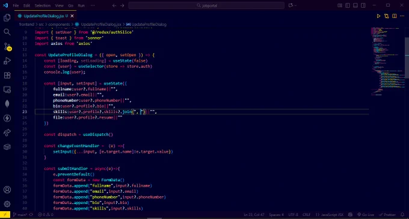
Task: Click the components breadcrumb segment
Action: pos(59,25)
